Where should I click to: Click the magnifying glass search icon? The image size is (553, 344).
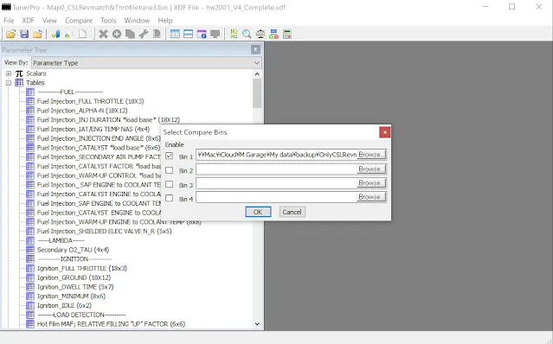247,34
